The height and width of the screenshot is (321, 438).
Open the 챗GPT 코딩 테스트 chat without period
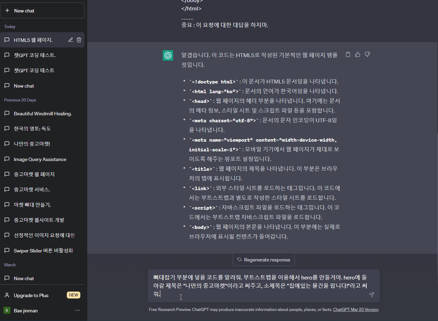pyautogui.click(x=42, y=70)
